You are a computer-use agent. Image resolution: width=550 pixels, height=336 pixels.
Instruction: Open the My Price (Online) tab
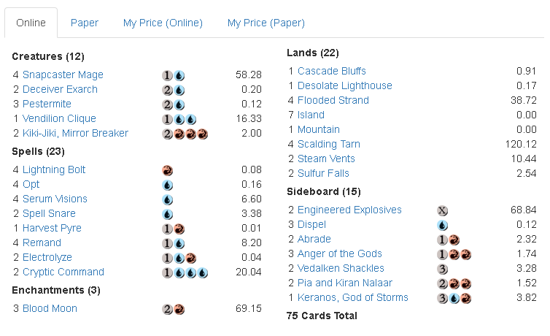pyautogui.click(x=163, y=23)
